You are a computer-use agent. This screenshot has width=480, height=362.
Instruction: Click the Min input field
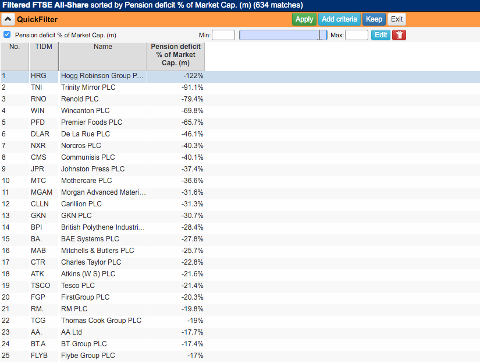coord(223,35)
